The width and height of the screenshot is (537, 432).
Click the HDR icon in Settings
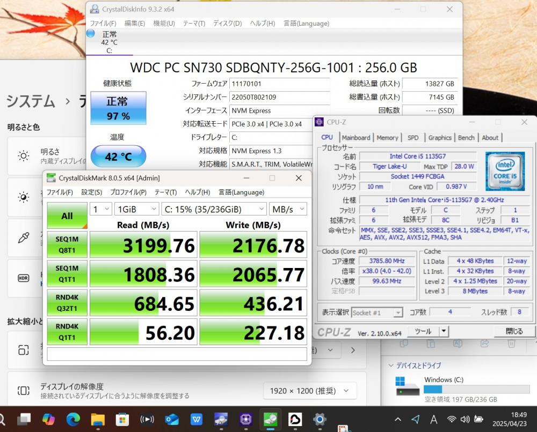pyautogui.click(x=23, y=278)
